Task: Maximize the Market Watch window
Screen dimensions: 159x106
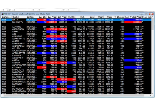Action: 146,14
